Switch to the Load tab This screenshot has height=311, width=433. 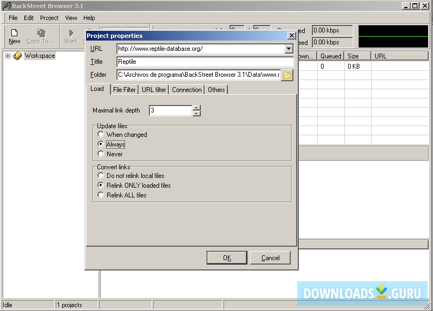point(97,89)
